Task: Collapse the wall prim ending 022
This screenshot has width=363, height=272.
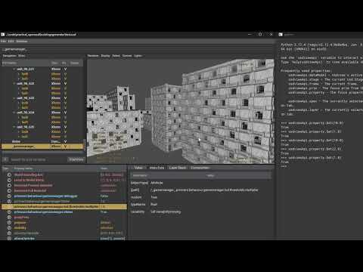Action: tap(14, 83)
